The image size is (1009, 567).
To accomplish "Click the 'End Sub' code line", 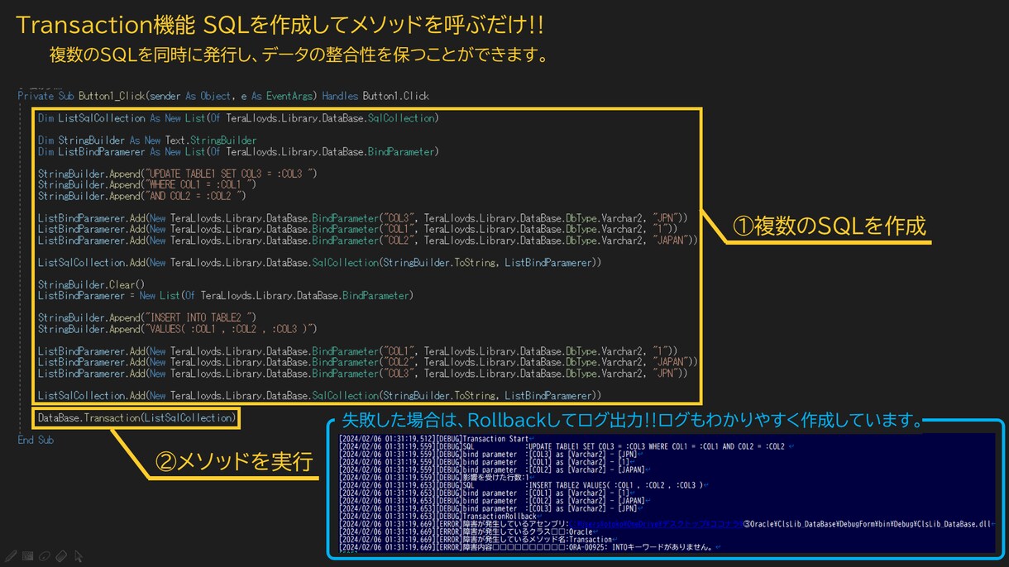I will (36, 440).
